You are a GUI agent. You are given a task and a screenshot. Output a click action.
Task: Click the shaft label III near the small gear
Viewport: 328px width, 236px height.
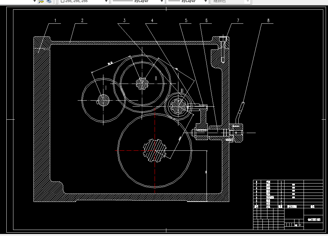pyautogui.click(x=182, y=91)
